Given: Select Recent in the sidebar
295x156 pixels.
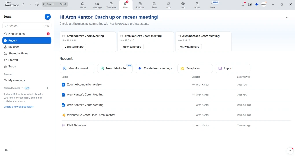Looking at the screenshot, I should [x=27, y=40].
